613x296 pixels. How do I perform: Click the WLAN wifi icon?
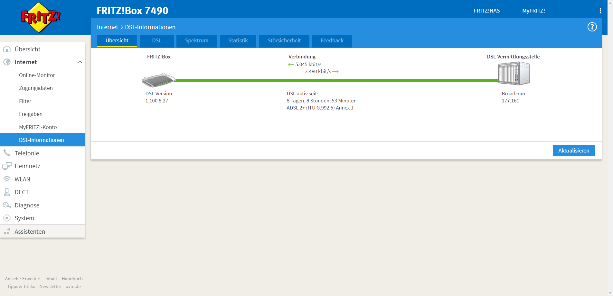(7, 179)
